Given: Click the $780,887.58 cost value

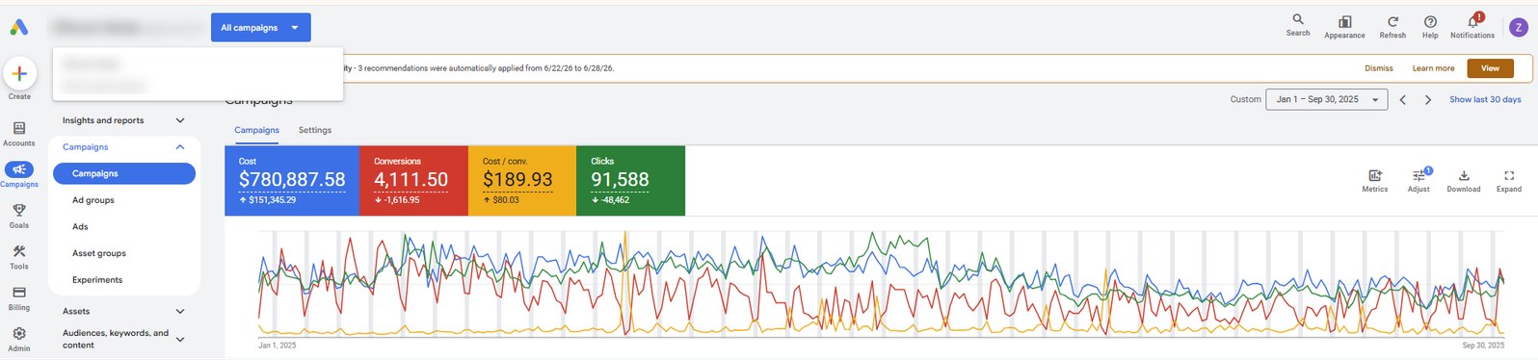Looking at the screenshot, I should (x=292, y=180).
